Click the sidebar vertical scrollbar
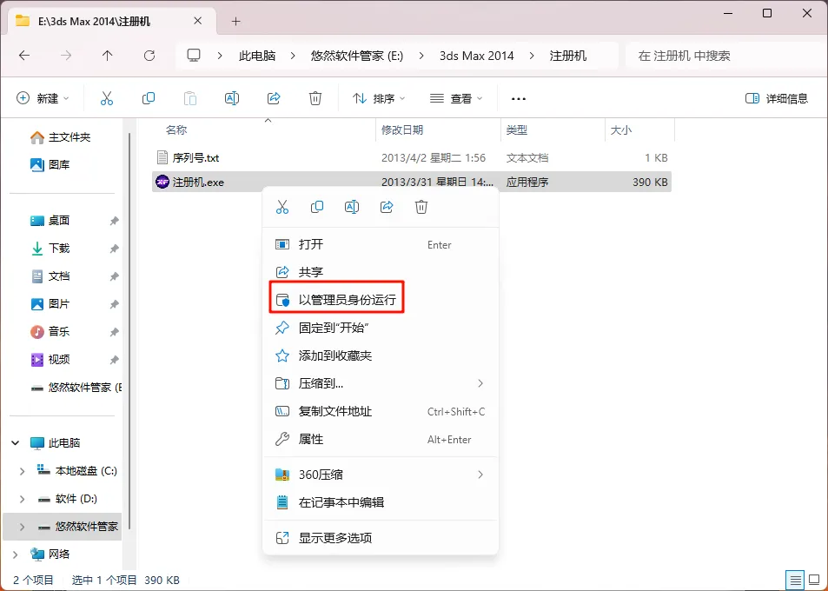The width and height of the screenshot is (828, 591). [x=129, y=330]
